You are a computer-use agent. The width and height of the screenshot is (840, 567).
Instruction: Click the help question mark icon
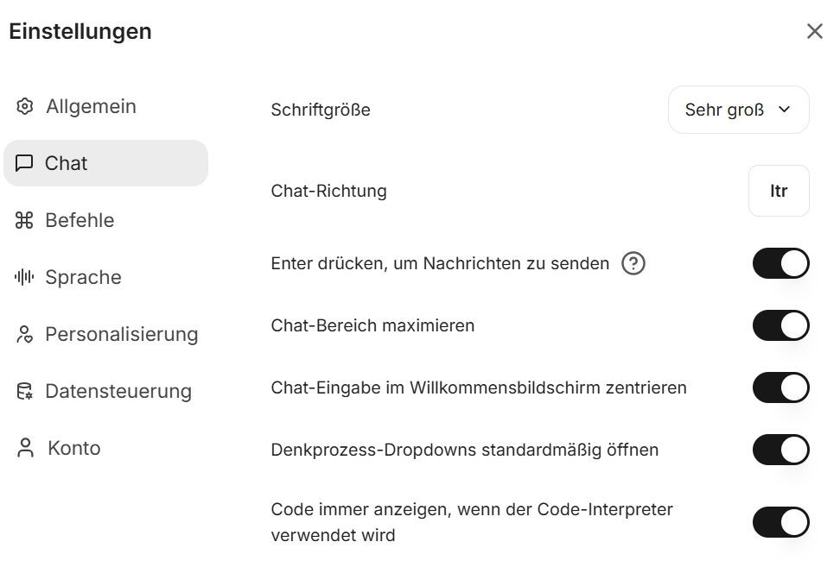633,264
